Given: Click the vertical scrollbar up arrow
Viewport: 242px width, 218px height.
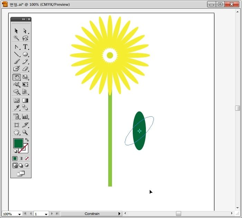Looking at the screenshot, I should [238, 12].
